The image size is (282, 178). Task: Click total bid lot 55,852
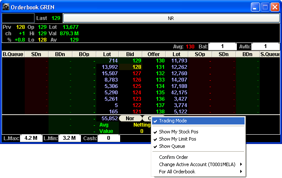click(109, 119)
